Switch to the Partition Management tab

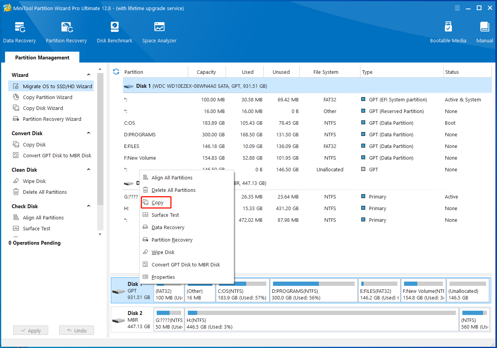(x=42, y=57)
